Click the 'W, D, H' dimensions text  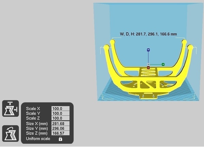pyautogui.click(x=148, y=34)
